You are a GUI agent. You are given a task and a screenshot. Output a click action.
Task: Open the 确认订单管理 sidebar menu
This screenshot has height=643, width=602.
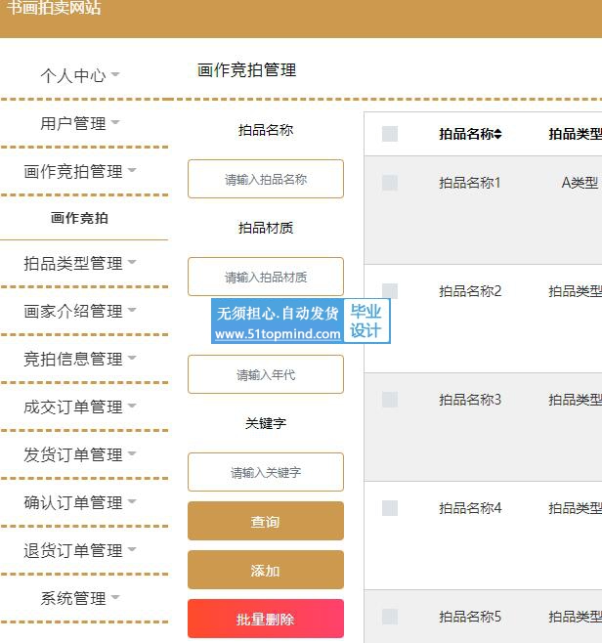point(73,502)
